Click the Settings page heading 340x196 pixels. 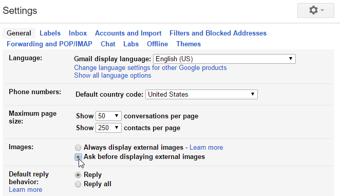(x=20, y=11)
